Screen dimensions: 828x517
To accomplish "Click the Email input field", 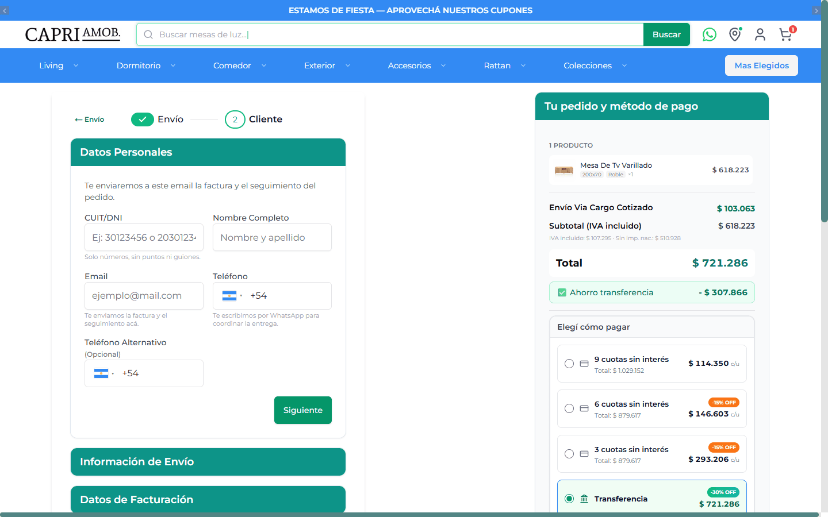I will [144, 296].
